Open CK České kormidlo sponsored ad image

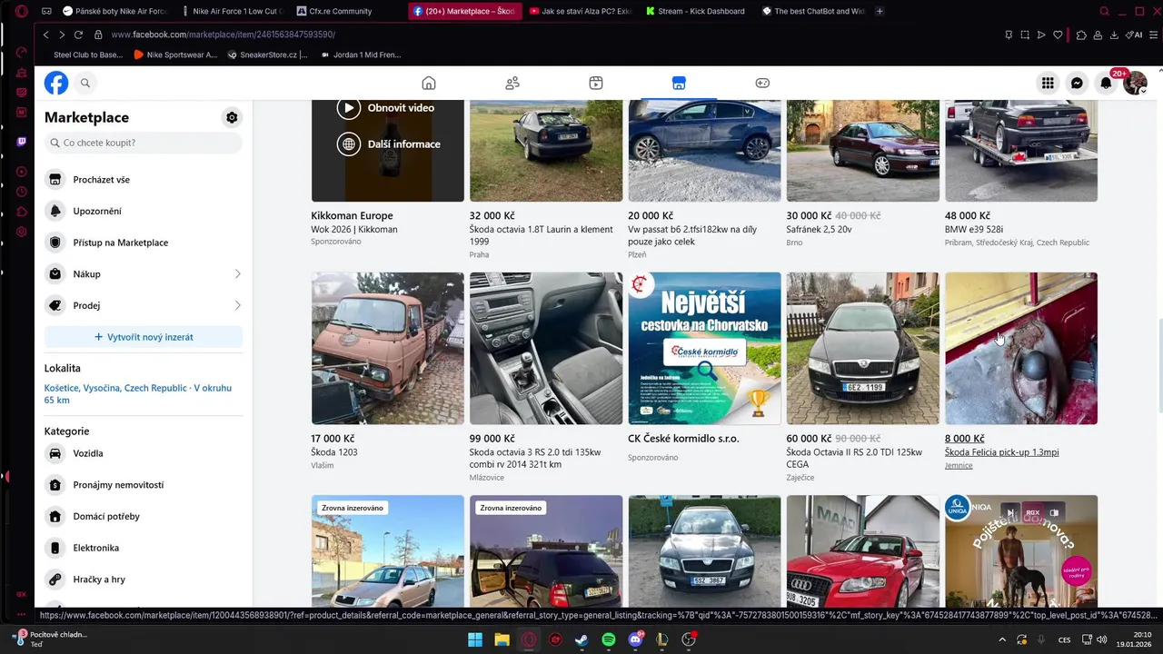[704, 349]
